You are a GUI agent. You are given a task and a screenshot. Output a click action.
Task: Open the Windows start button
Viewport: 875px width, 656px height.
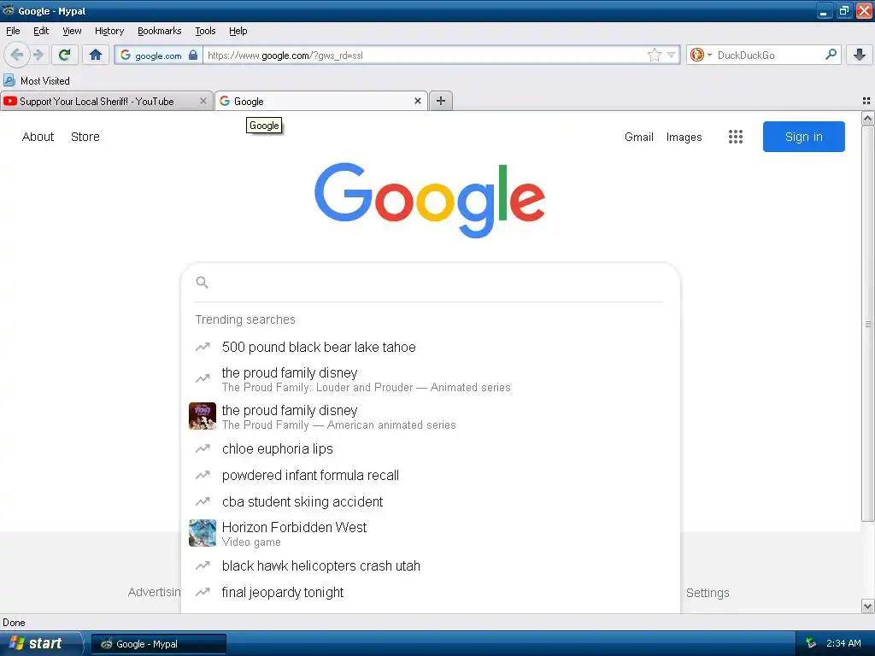pyautogui.click(x=40, y=643)
